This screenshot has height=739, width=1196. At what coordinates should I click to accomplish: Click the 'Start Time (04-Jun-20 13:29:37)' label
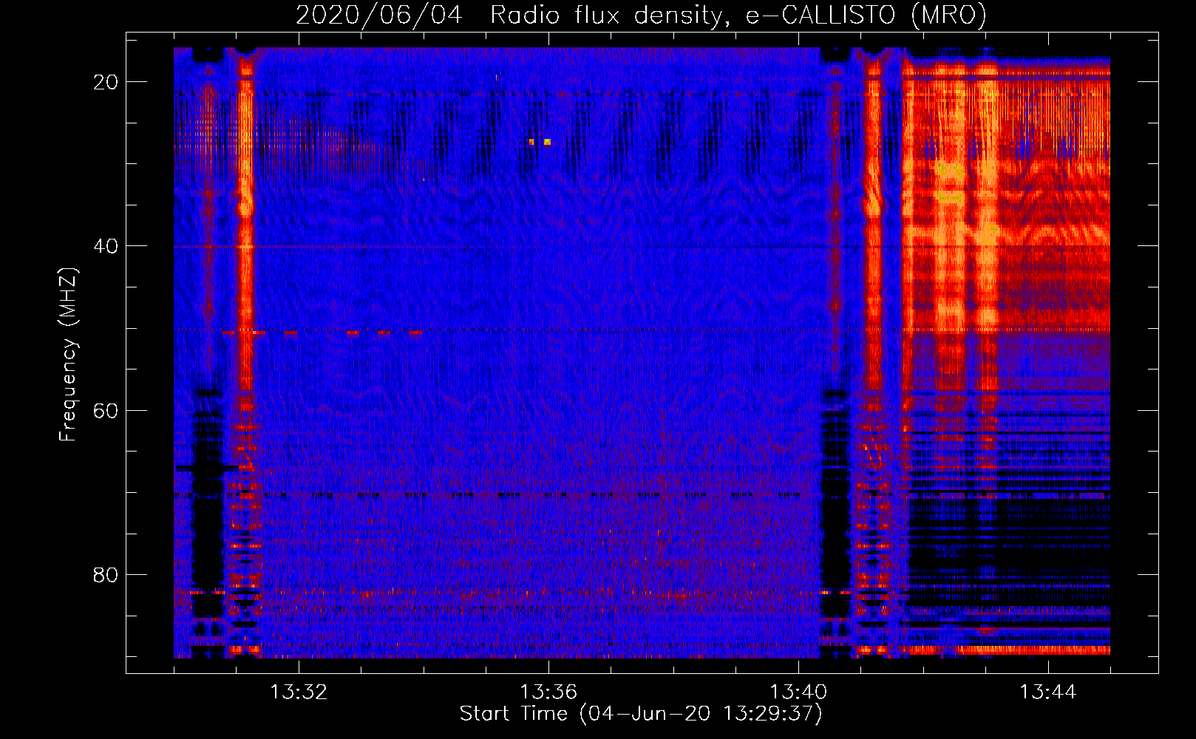pyautogui.click(x=641, y=714)
